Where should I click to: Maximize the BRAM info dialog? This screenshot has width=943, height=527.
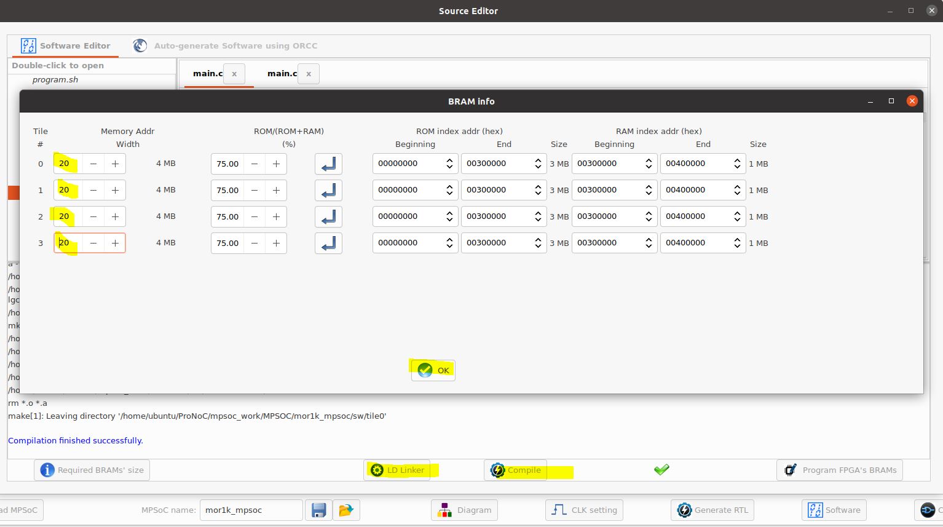(x=891, y=101)
